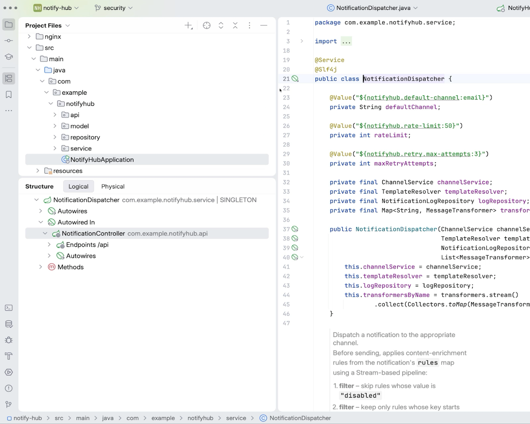Open the security branch dropdown
The image size is (530, 424).
[114, 8]
